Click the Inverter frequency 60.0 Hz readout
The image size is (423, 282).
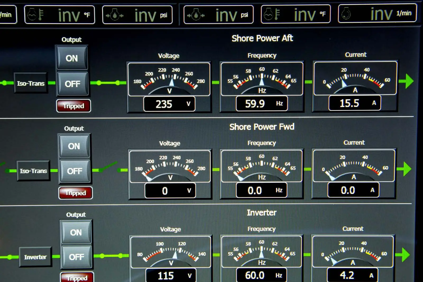click(x=261, y=275)
